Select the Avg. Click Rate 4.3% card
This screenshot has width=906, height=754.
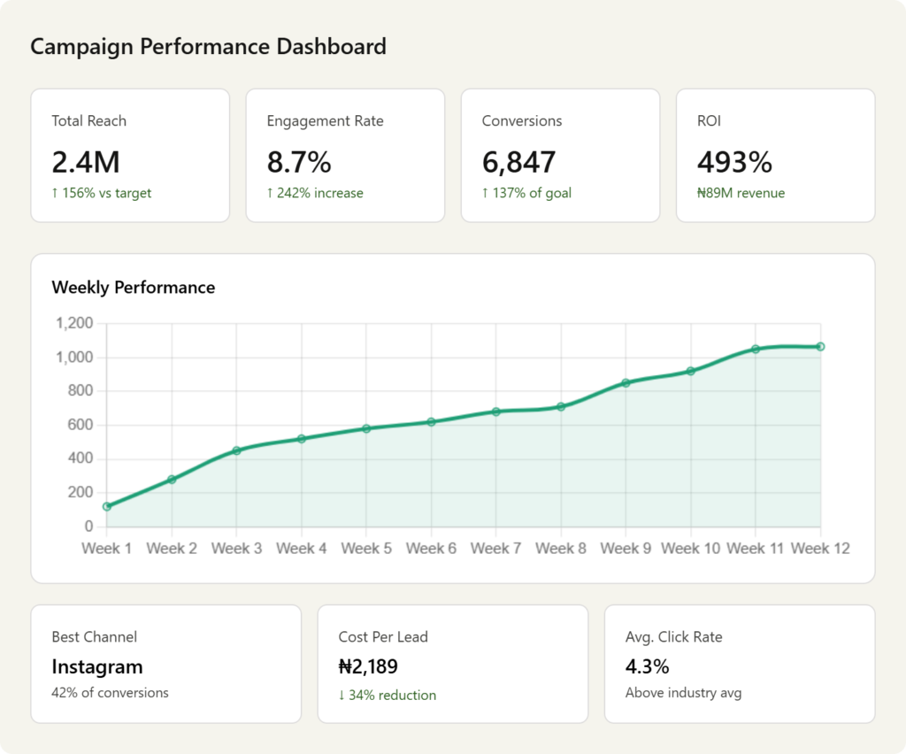[739, 664]
